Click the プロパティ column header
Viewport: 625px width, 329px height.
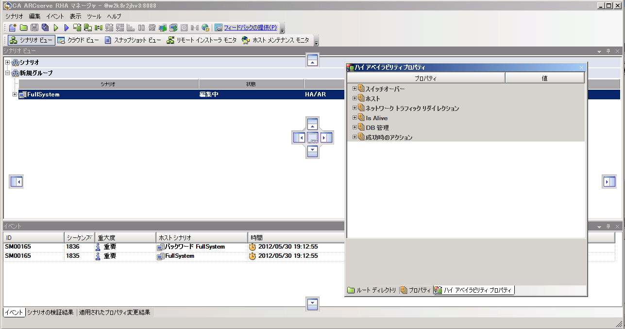pyautogui.click(x=426, y=78)
